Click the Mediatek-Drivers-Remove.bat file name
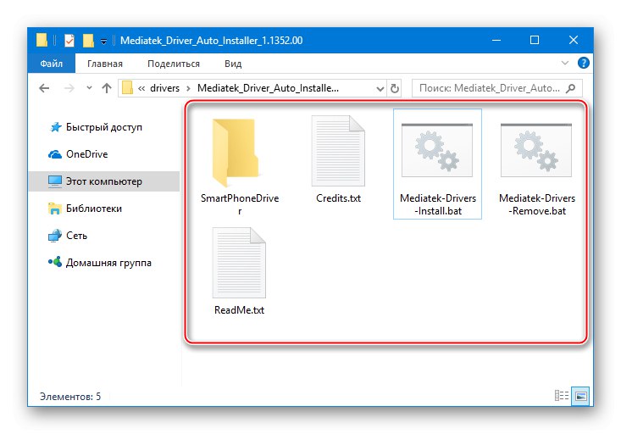 point(537,204)
